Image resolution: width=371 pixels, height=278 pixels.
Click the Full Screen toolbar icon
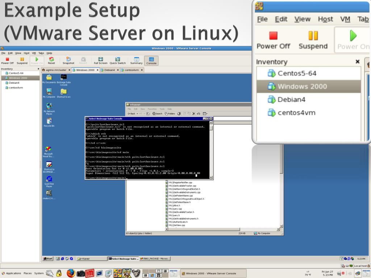[x=101, y=61]
